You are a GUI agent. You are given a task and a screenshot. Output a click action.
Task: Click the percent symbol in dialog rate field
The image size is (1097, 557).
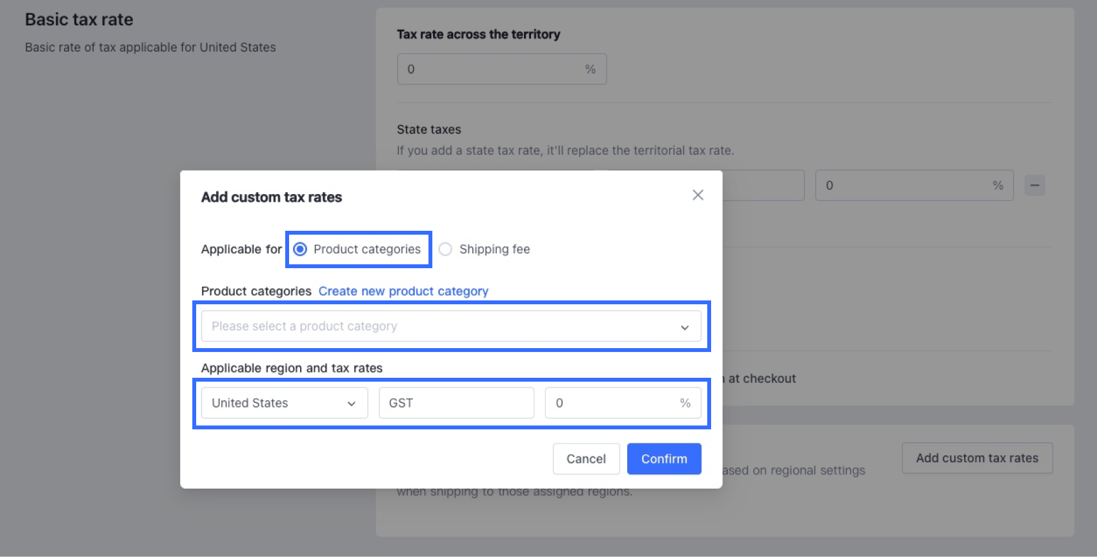tap(685, 403)
